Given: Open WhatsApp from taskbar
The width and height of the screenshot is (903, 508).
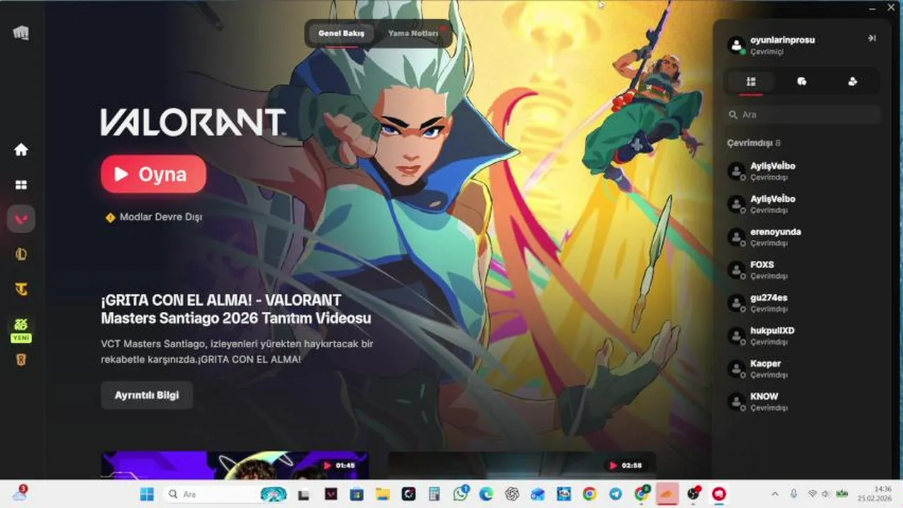Looking at the screenshot, I should (461, 494).
